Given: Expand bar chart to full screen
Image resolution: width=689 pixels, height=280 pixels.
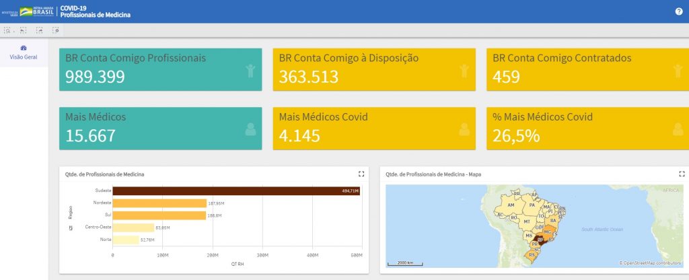Looking at the screenshot, I should pyautogui.click(x=361, y=174).
